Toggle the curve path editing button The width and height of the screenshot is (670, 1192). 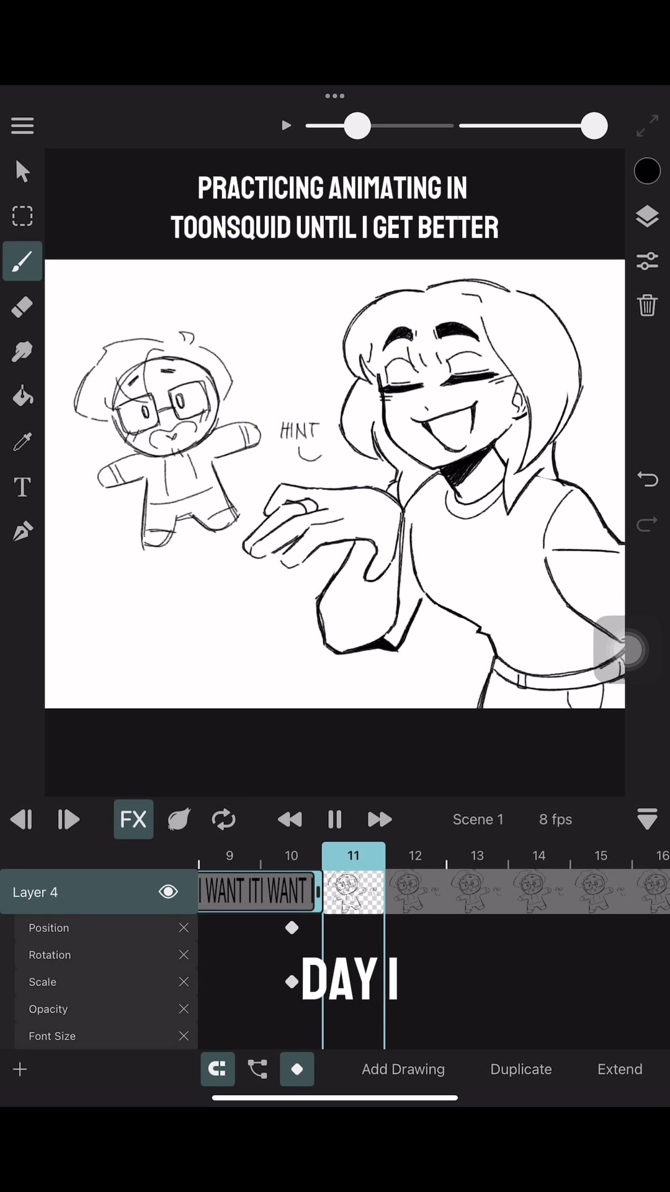coord(257,1069)
